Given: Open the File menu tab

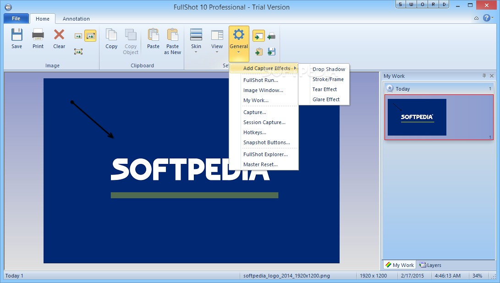Looking at the screenshot, I should point(16,18).
